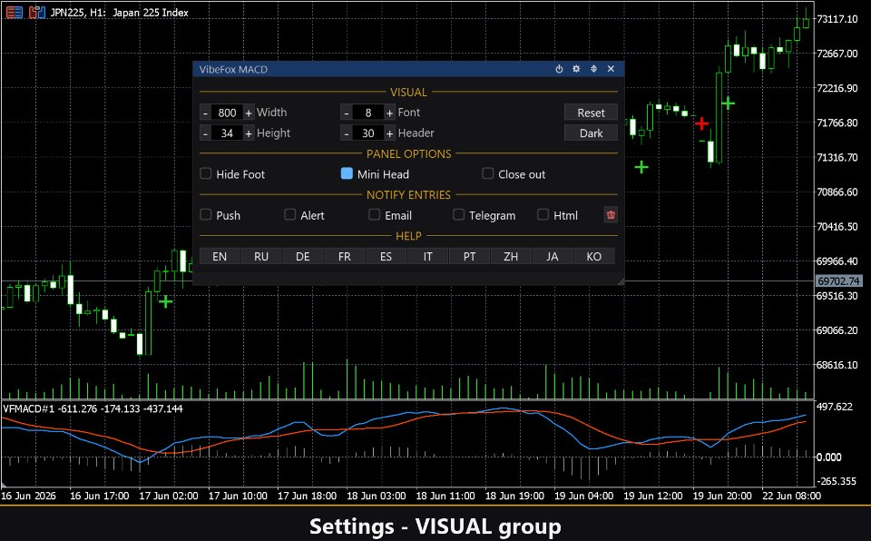Enable the Telegram notification checkbox
The height and width of the screenshot is (541, 871).
click(458, 214)
